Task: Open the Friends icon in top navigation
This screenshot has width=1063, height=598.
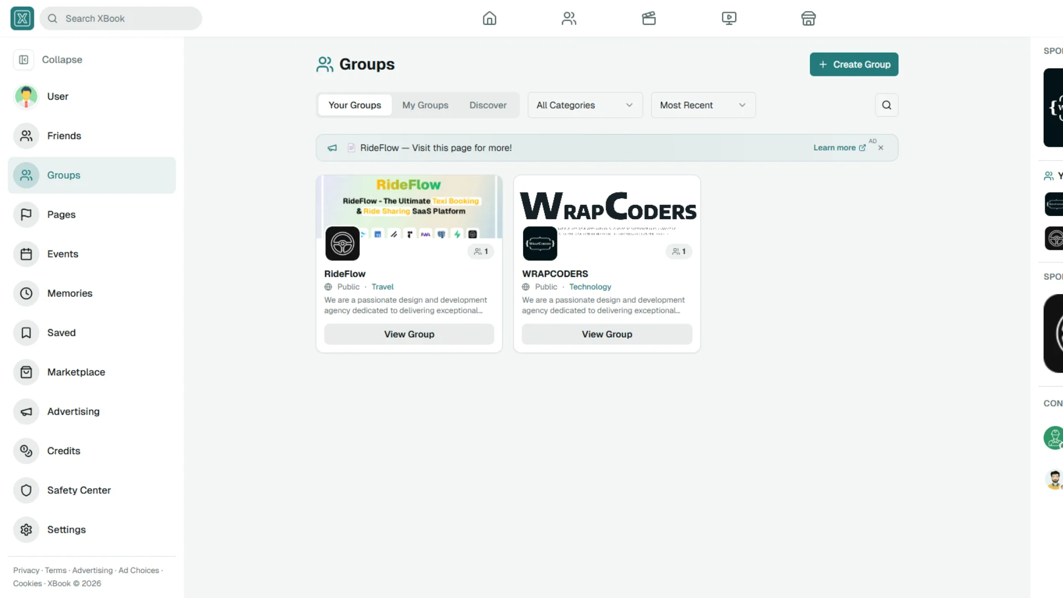Action: pos(569,18)
